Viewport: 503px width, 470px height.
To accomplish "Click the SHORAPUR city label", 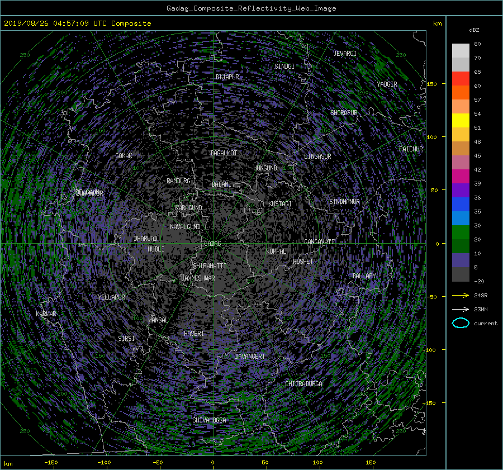I will click(x=344, y=113).
